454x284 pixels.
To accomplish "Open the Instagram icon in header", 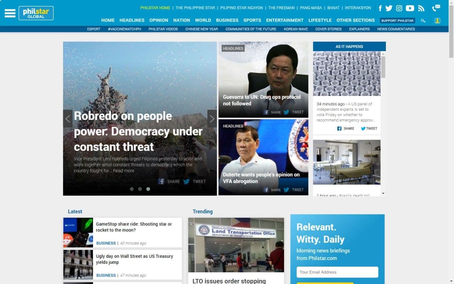I will [x=399, y=8].
